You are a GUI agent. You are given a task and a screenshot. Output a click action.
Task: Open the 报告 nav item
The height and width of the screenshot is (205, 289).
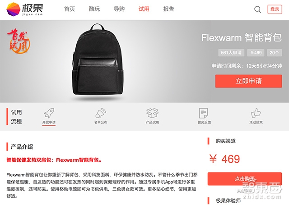click(x=168, y=9)
